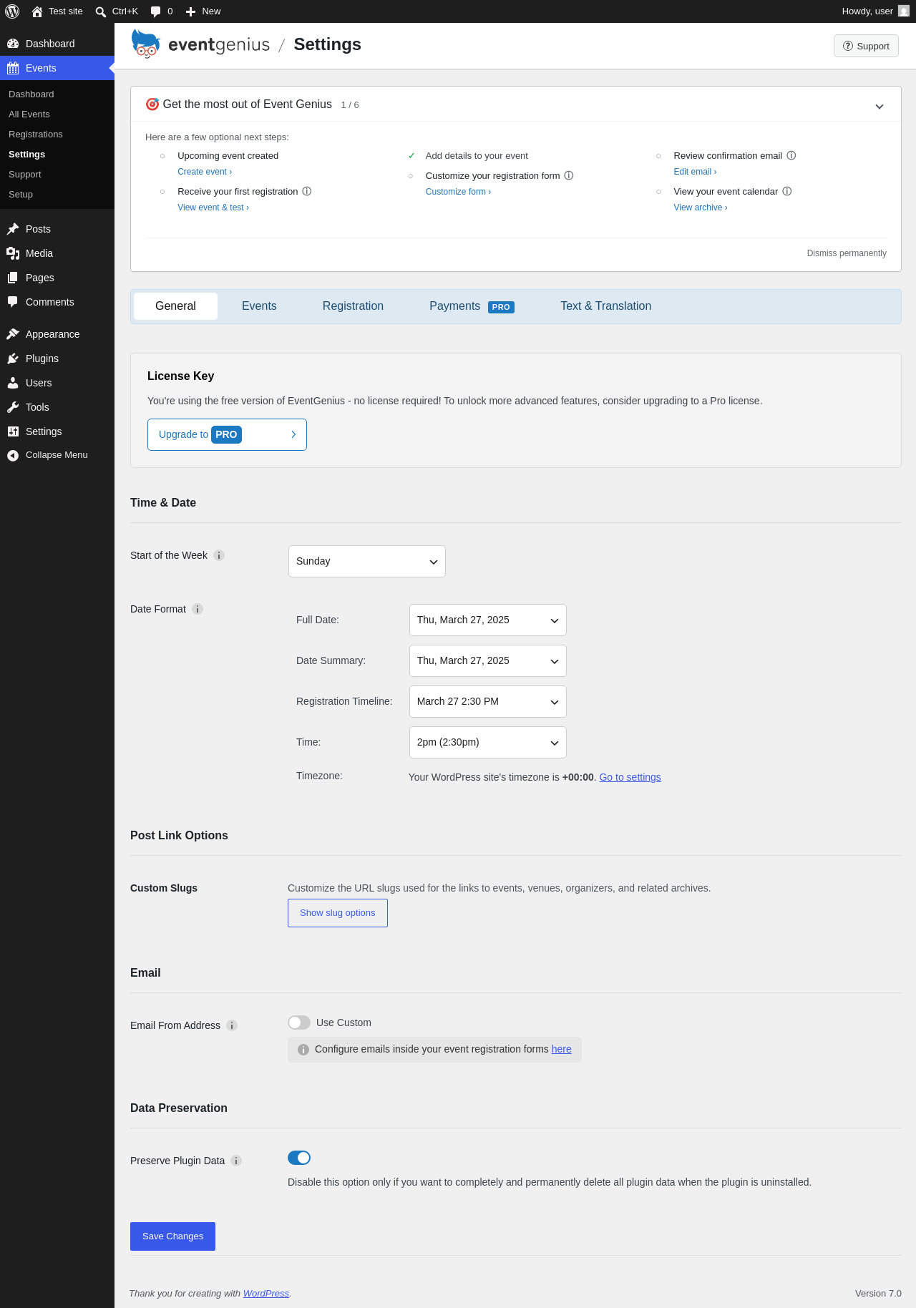Click info icon beside Customize your registration form
916x1308 pixels.
(x=569, y=175)
